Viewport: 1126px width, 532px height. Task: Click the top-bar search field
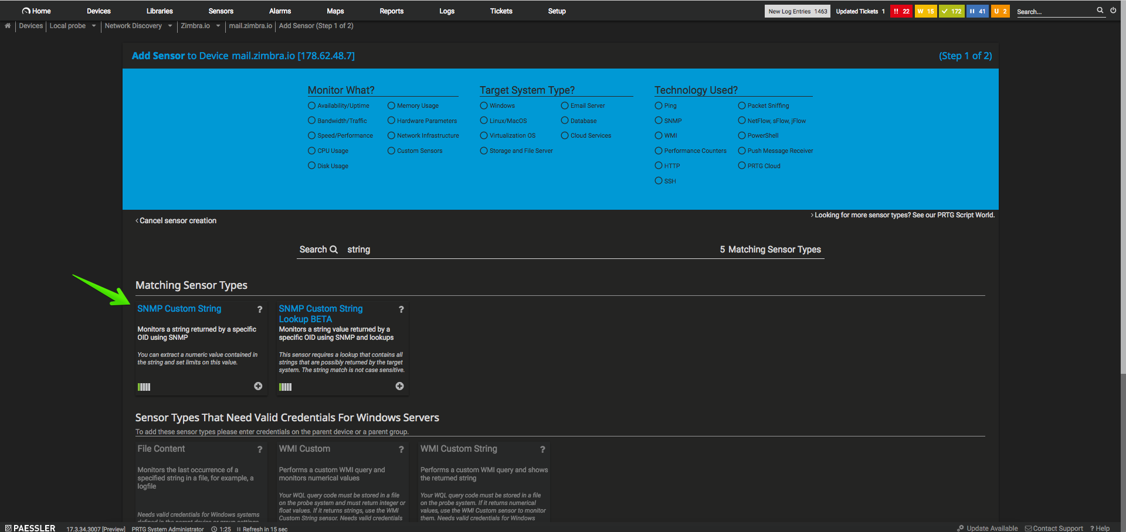coord(1056,12)
